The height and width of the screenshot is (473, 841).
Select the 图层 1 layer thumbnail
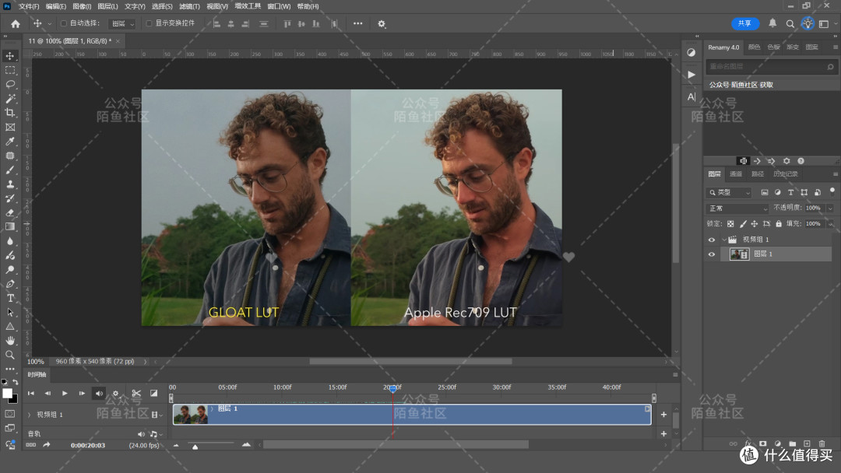[x=739, y=254]
